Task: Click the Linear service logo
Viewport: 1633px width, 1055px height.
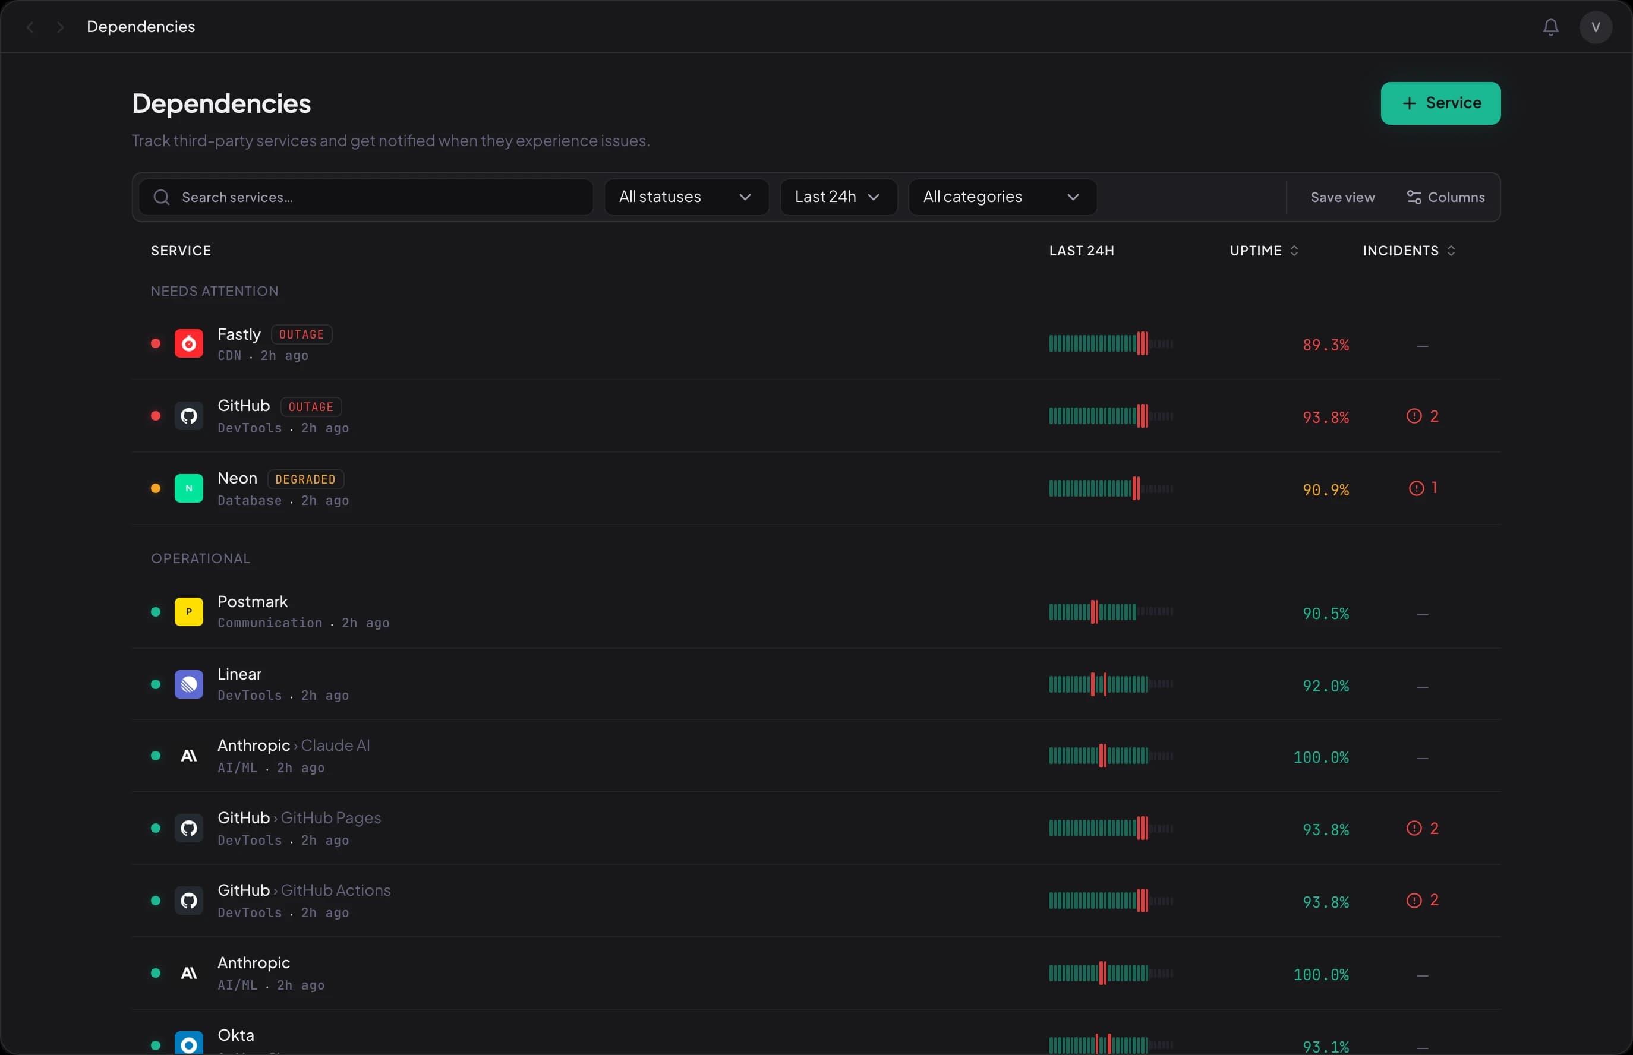Action: tap(188, 684)
